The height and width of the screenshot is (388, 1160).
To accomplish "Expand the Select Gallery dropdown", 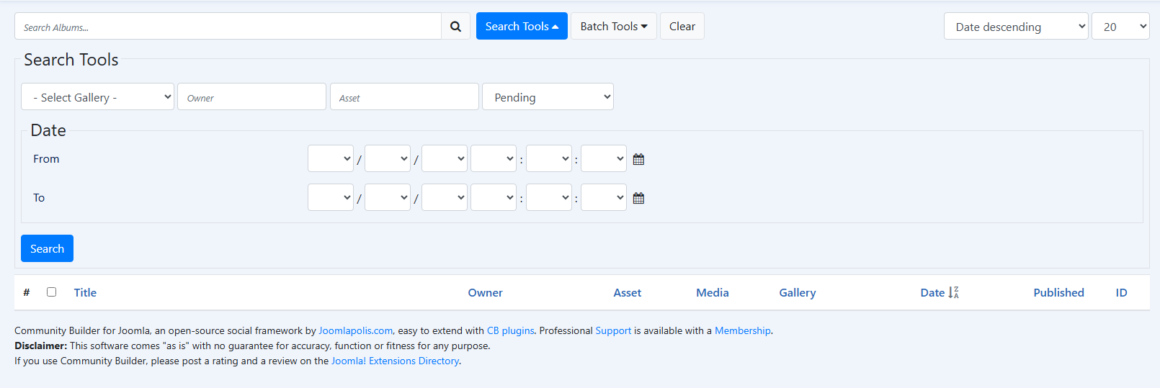I will pyautogui.click(x=97, y=97).
